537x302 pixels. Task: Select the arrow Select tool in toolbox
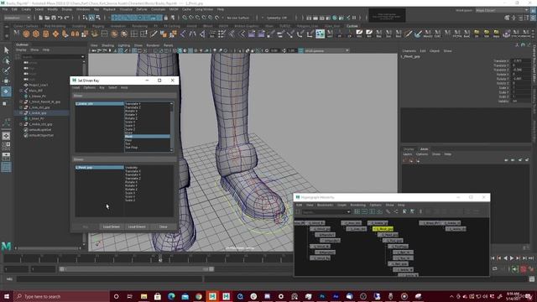(6, 50)
